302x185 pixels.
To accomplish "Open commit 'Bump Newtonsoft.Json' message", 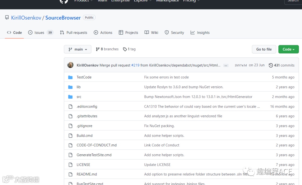I will (198, 97).
